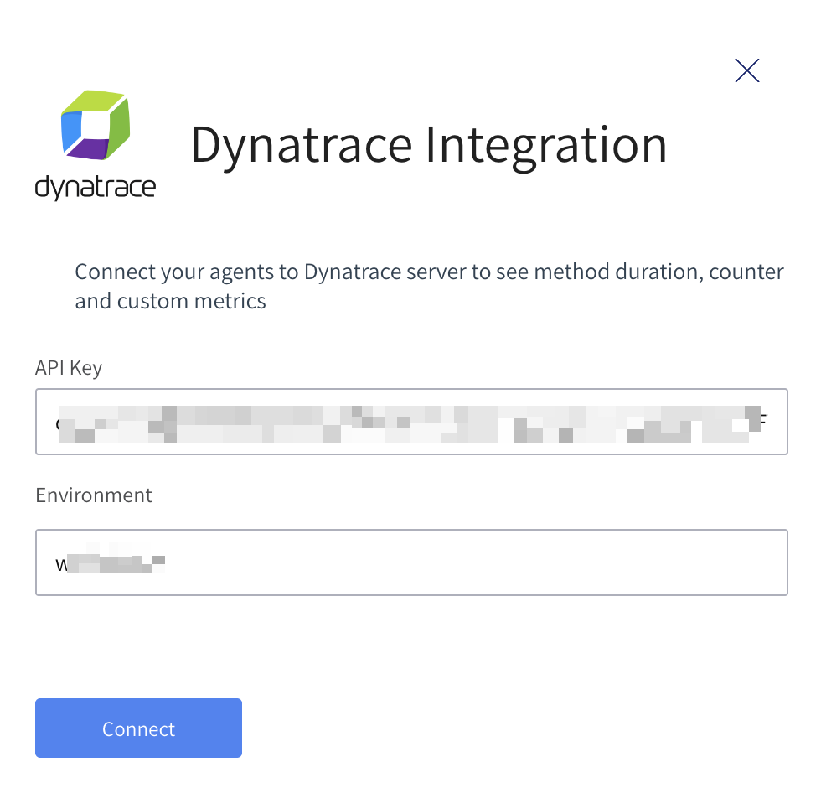
Task: Click the empty area inside Environment field
Action: coord(503,562)
